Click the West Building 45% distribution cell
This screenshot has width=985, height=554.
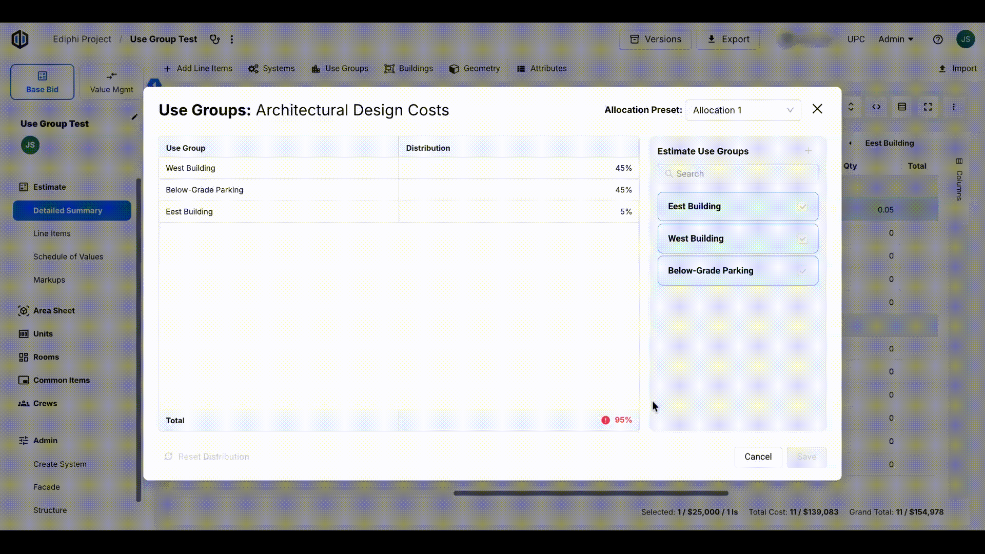click(519, 168)
